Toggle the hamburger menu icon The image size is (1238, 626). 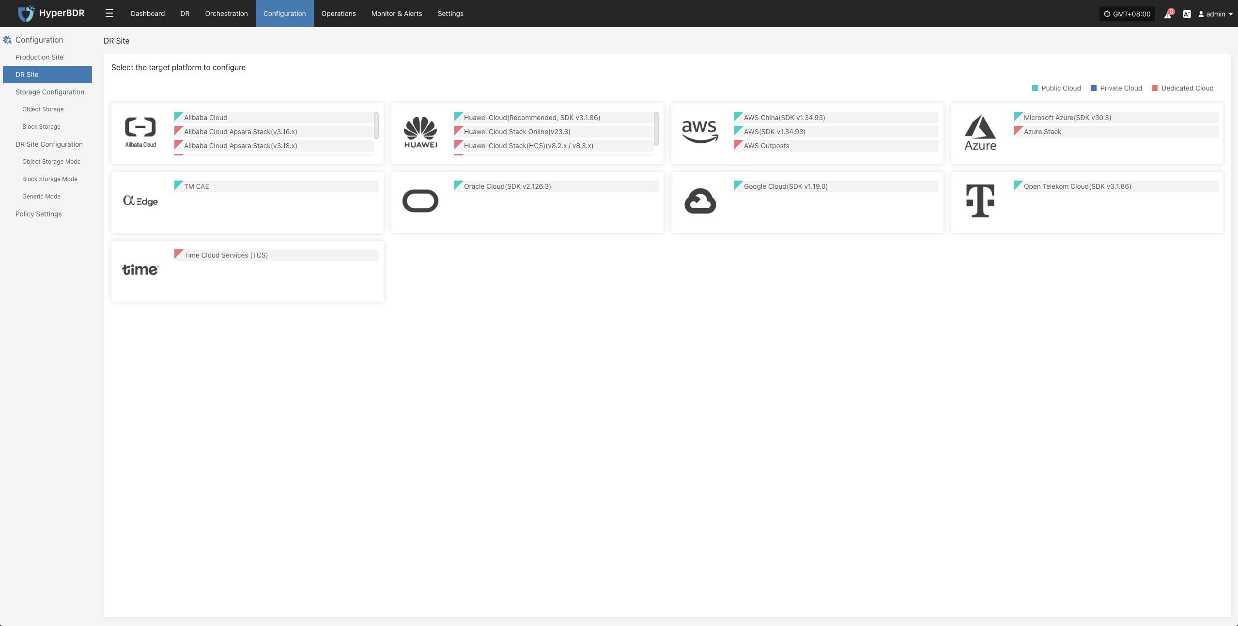click(x=109, y=14)
